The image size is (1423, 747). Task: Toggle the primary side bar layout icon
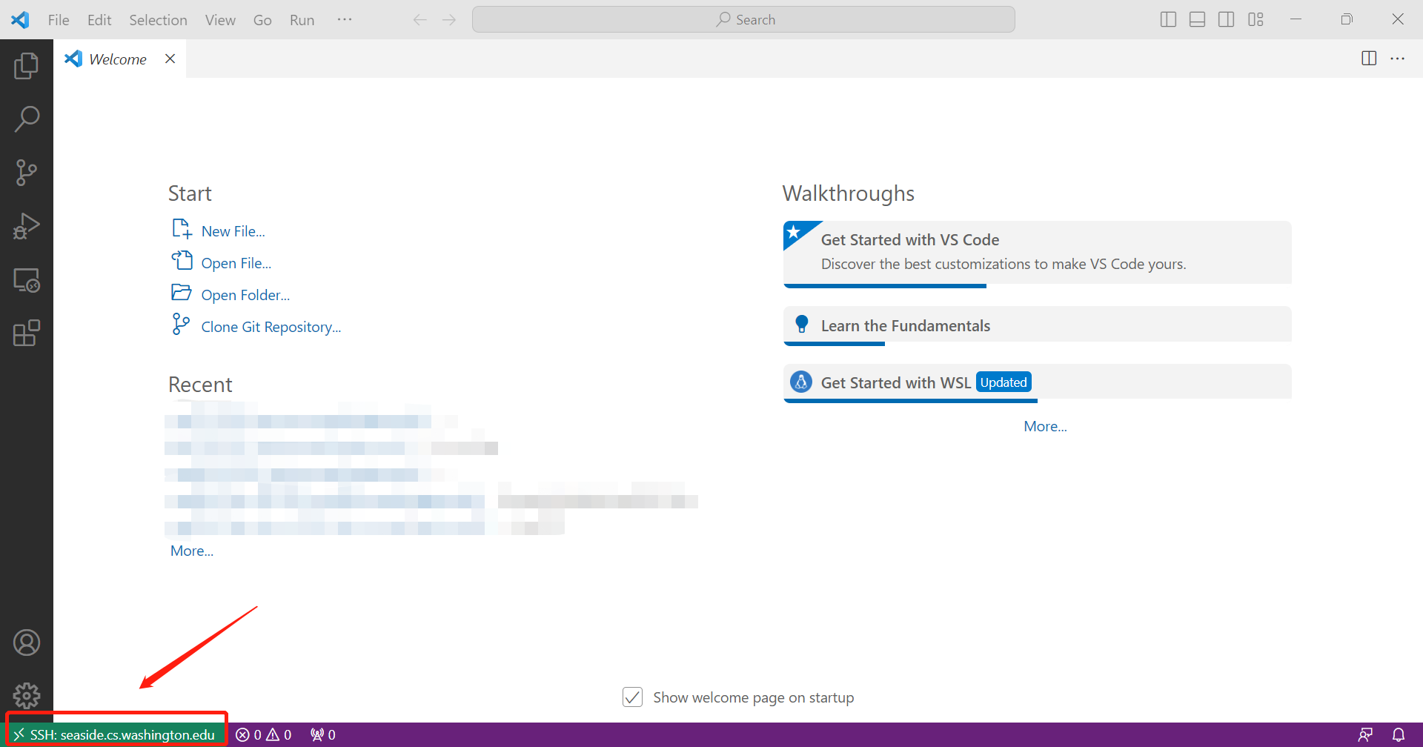[1168, 19]
